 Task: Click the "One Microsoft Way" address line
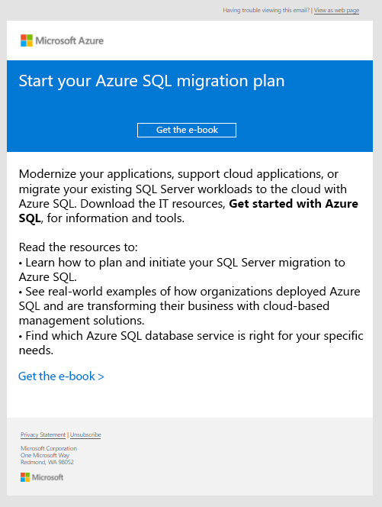(x=45, y=455)
